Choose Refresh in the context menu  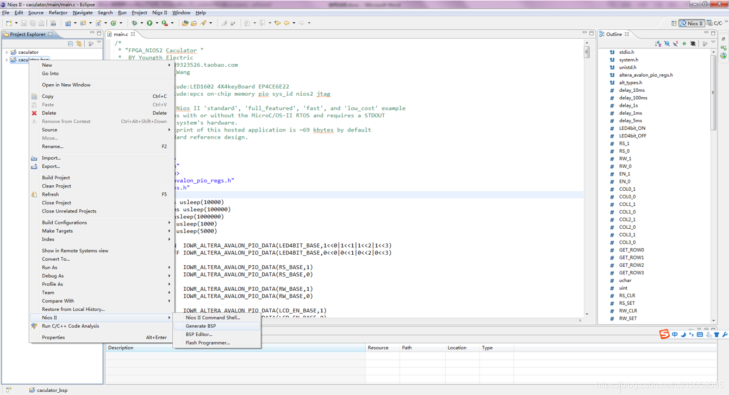(x=101, y=195)
